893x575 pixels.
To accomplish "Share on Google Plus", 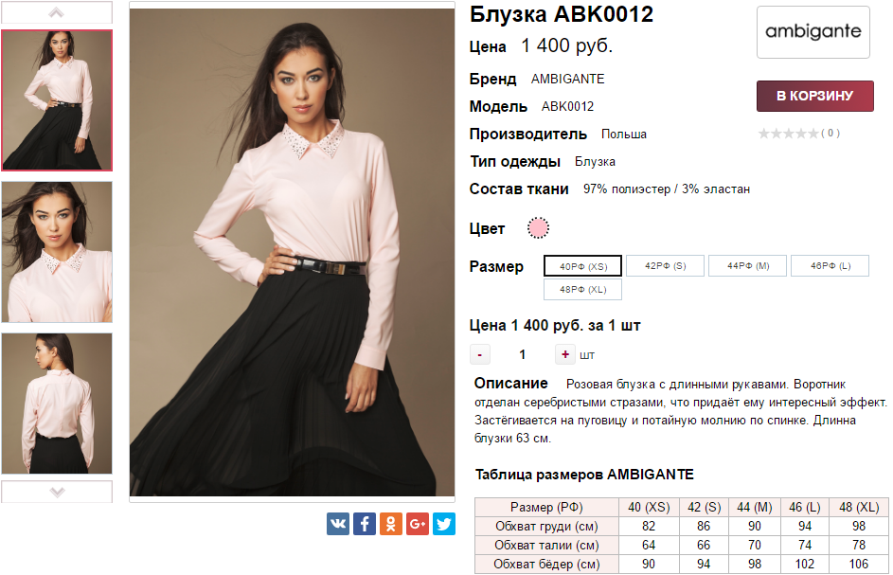I will pos(418,524).
